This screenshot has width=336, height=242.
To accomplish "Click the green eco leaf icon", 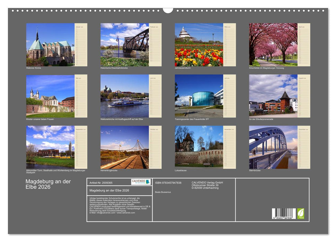I will pyautogui.click(x=301, y=213).
